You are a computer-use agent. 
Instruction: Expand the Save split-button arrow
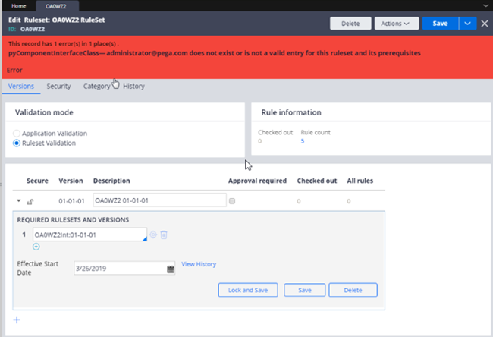point(467,24)
